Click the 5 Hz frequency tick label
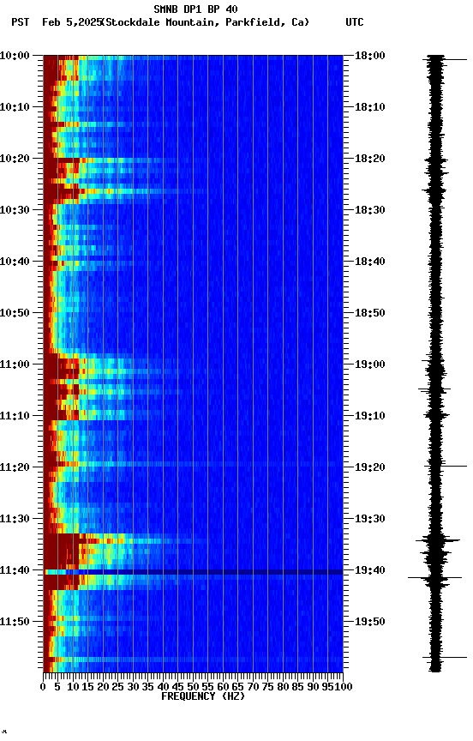The height and width of the screenshot is (741, 473). coord(57,687)
